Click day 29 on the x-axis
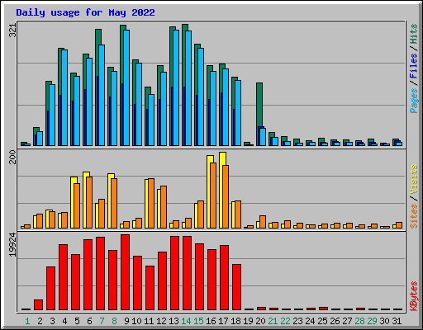Image resolution: width=423 pixels, height=330 pixels. point(372,321)
